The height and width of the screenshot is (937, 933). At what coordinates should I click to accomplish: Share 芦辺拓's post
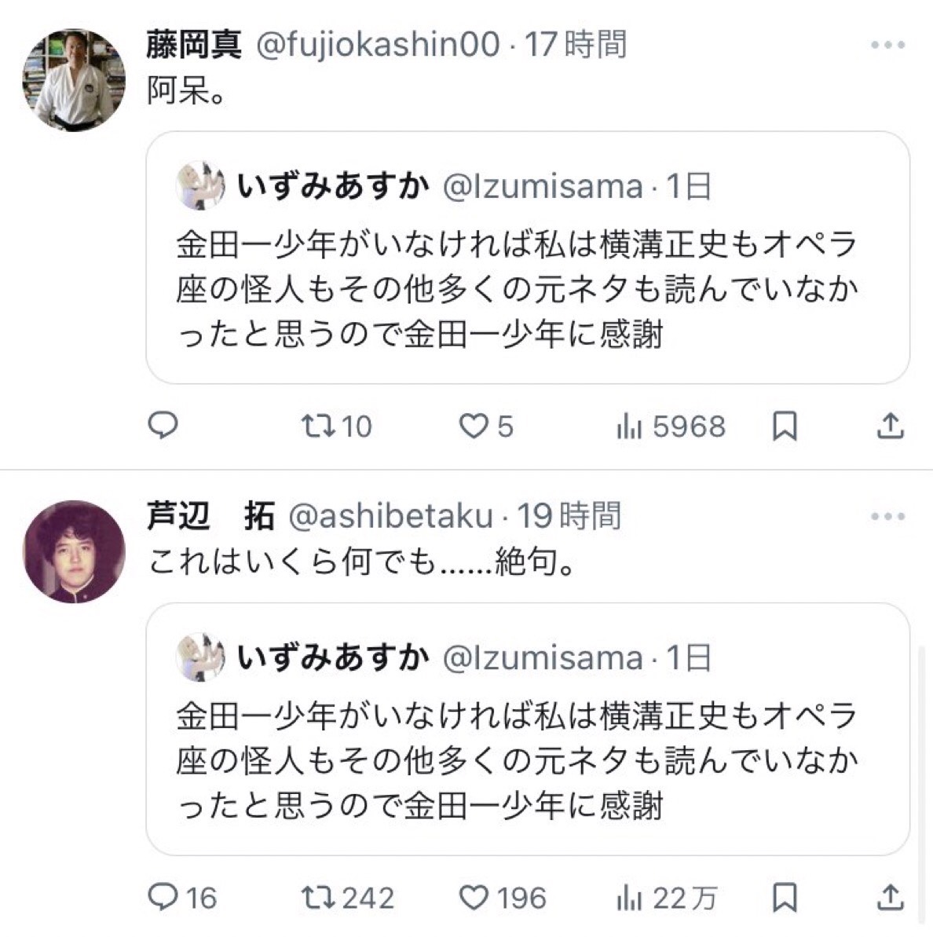[890, 897]
